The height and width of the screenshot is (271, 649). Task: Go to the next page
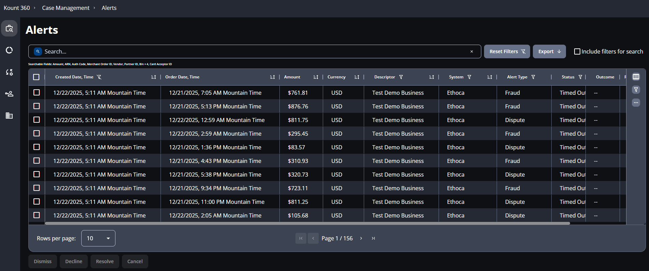[x=361, y=238]
